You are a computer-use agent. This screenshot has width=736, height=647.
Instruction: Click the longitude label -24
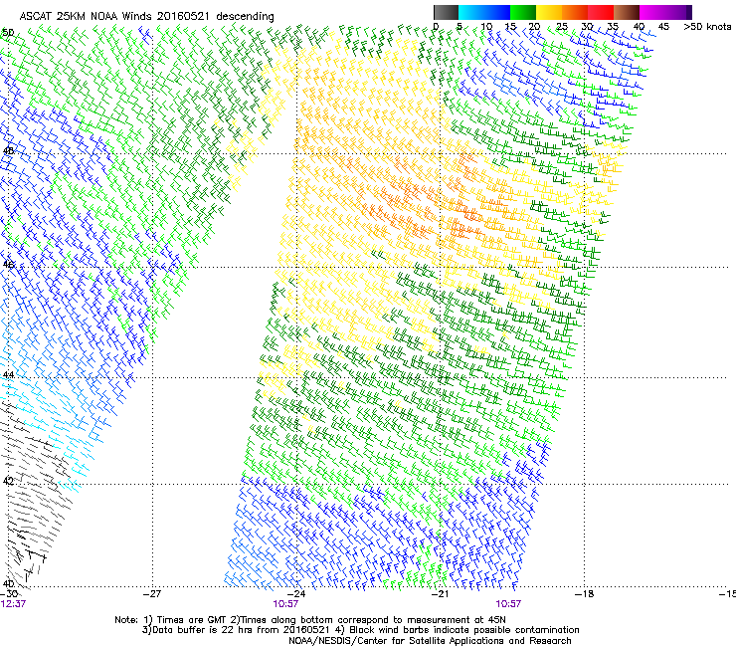(296, 594)
